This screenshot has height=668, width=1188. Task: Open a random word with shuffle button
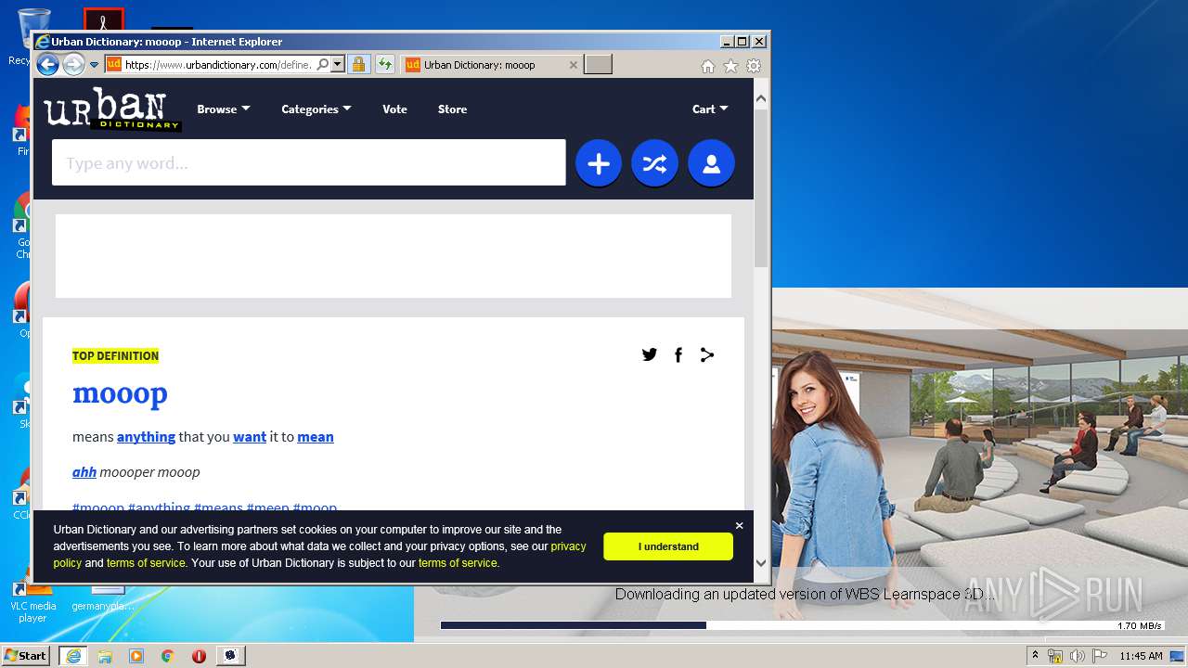tap(654, 163)
